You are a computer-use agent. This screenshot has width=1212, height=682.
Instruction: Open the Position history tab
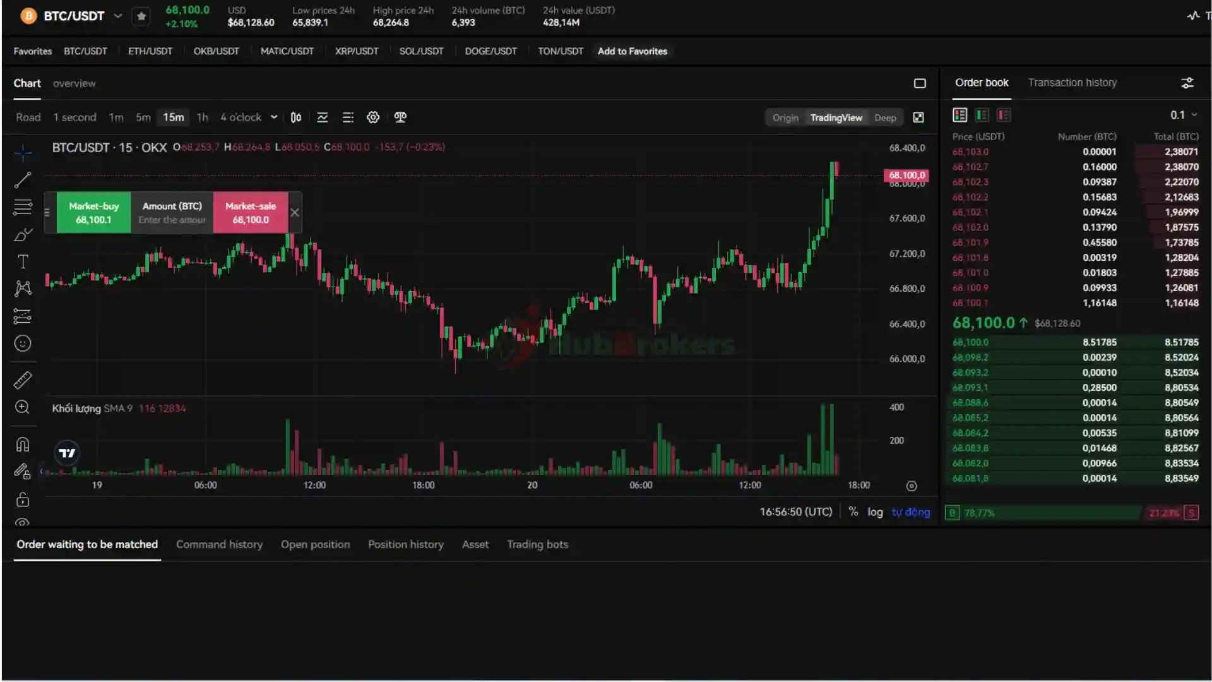(x=405, y=544)
